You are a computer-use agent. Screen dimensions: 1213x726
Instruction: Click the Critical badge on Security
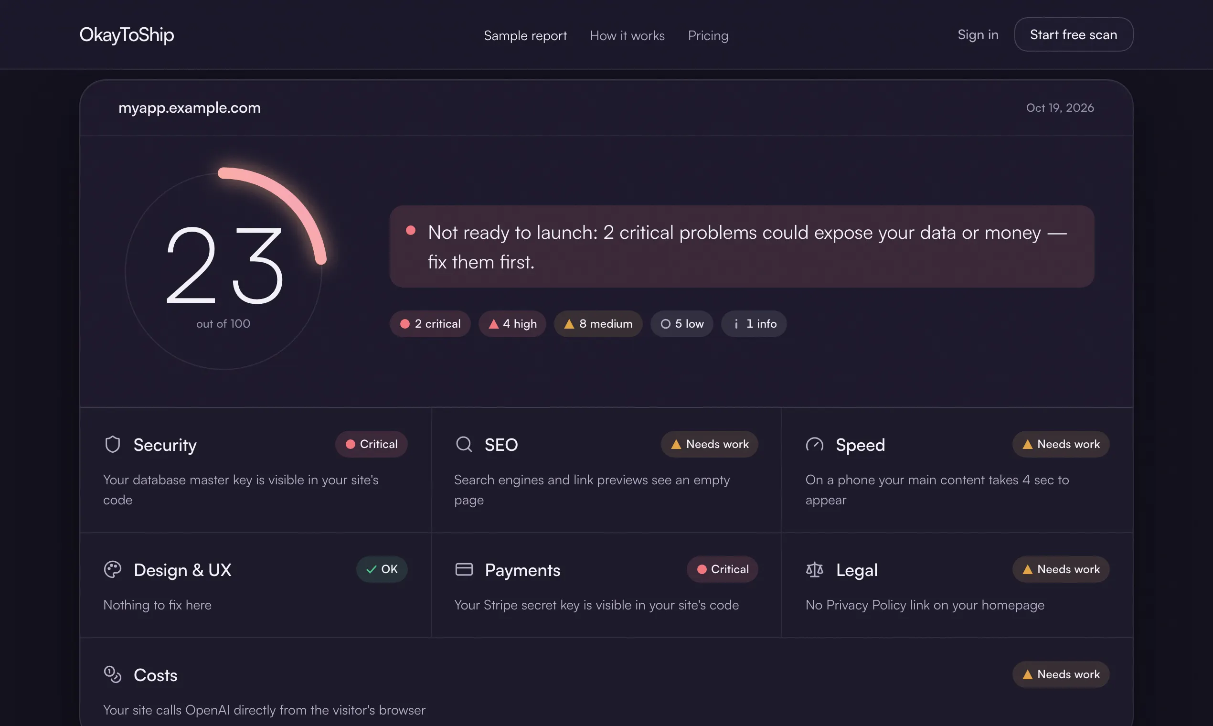(371, 444)
